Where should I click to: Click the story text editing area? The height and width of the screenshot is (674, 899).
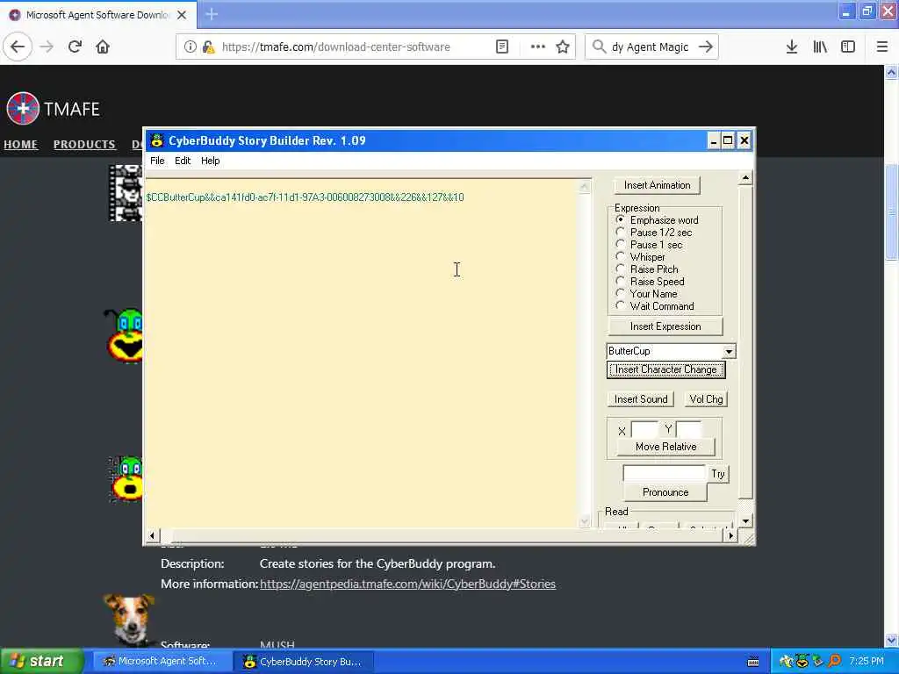361,353
